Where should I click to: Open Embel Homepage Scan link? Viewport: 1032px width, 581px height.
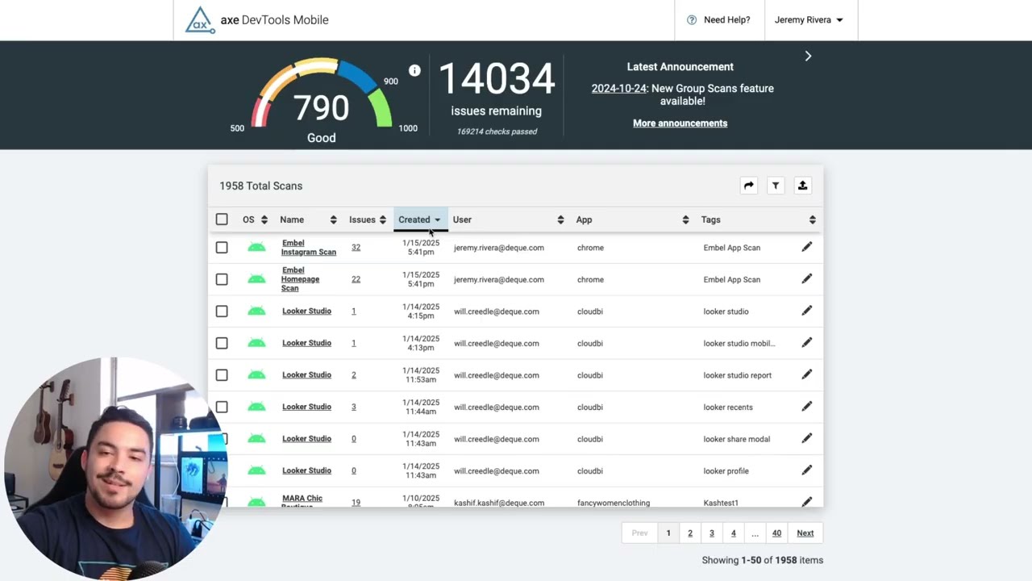(x=300, y=279)
